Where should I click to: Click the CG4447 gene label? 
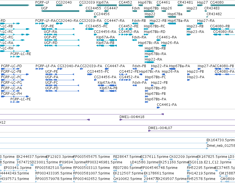[x=111, y=8]
